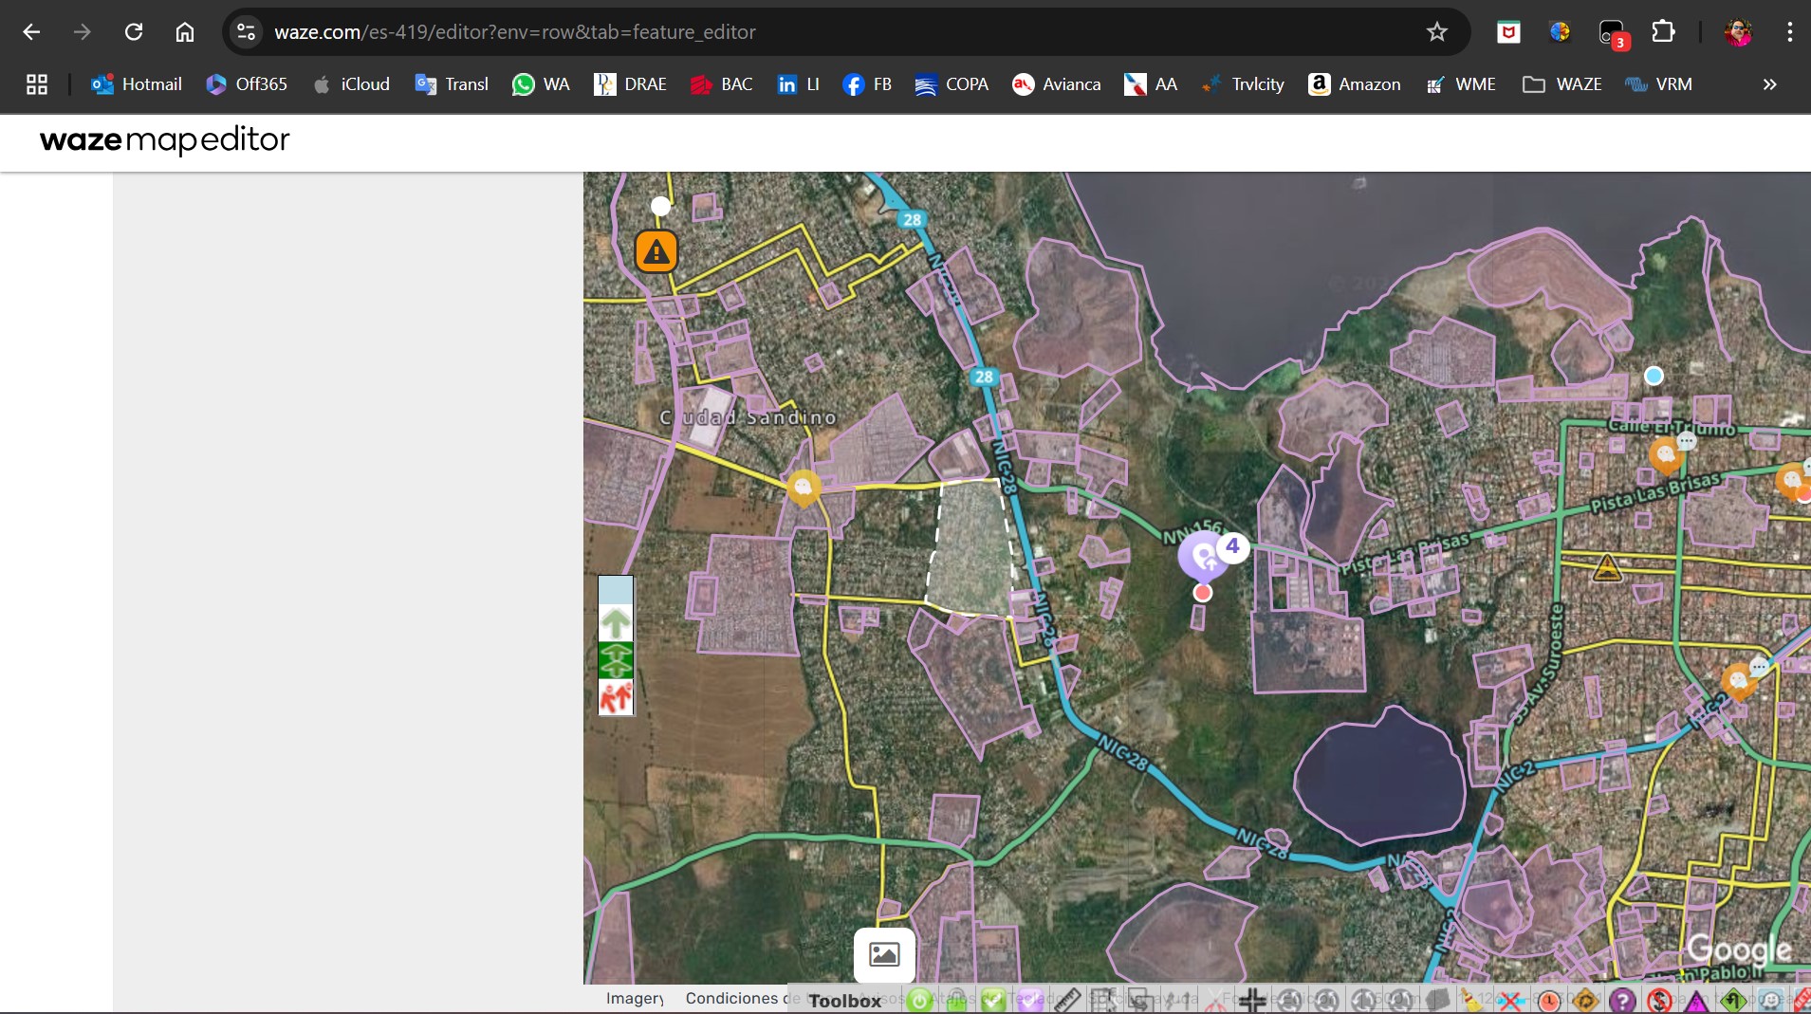Click the single pale green arrow icon
This screenshot has height=1014, width=1811.
(x=616, y=624)
